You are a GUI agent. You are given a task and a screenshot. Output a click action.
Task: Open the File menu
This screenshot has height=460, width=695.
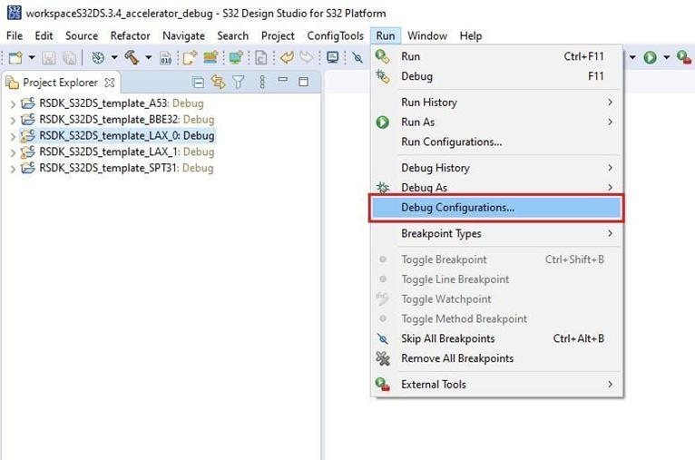coord(15,36)
